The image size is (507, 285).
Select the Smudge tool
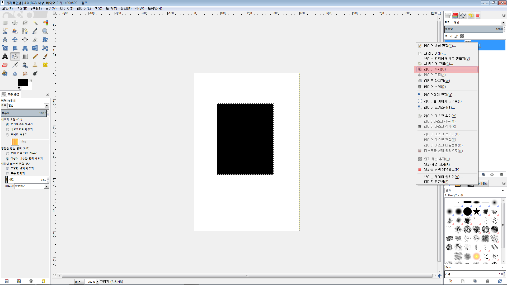coord(25,73)
